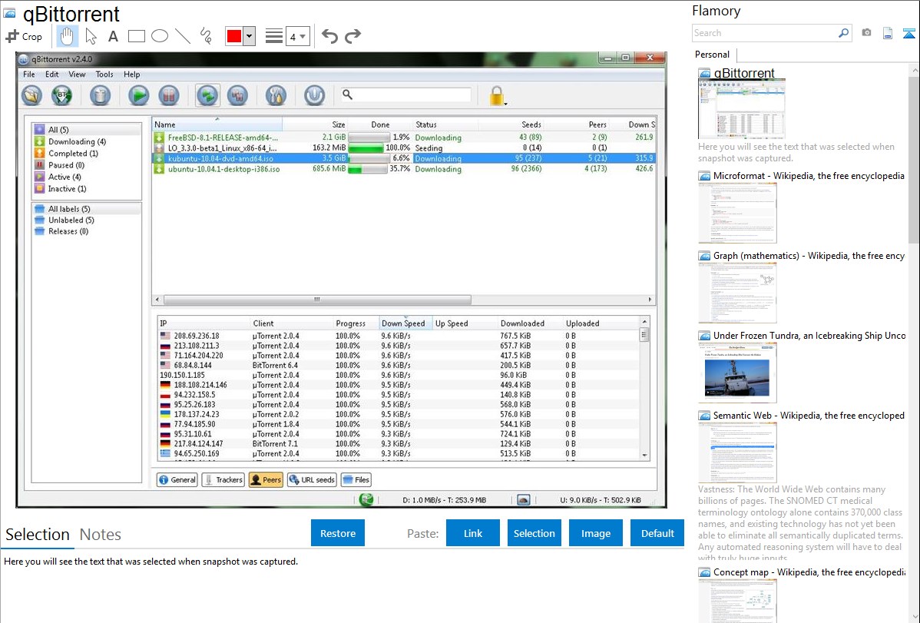Open the Microformat Wikipedia snapshot thumbnail
Viewport: 920px width, 623px height.
[x=737, y=213]
